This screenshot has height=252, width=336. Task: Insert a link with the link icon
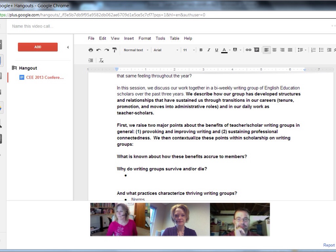point(248,50)
